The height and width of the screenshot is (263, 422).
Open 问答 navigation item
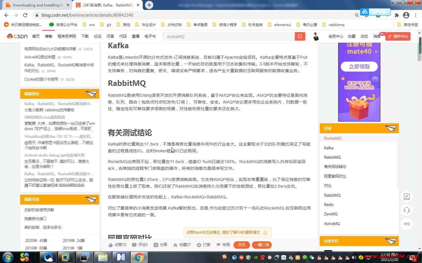click(110, 36)
